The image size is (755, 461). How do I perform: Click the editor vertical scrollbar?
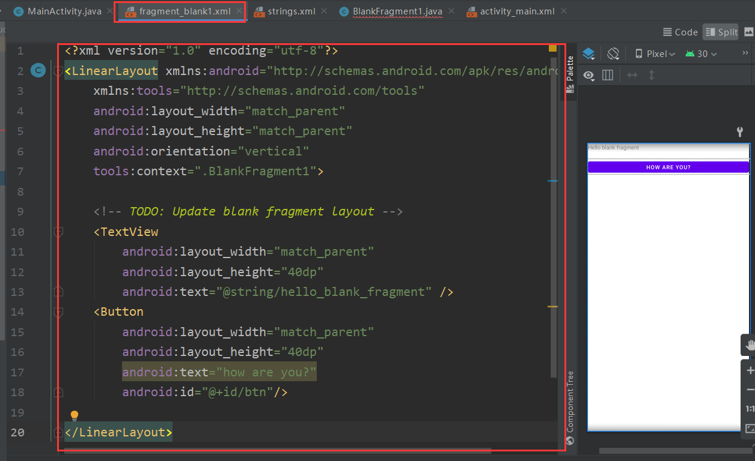point(554,216)
